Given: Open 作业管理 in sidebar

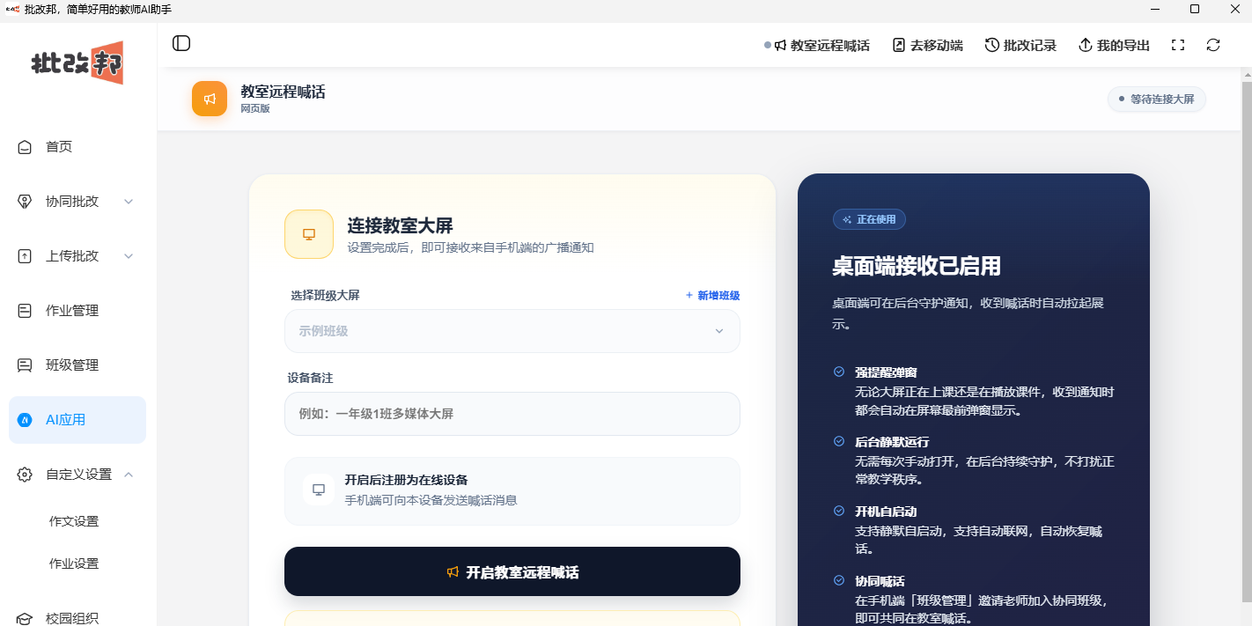Looking at the screenshot, I should (77, 311).
